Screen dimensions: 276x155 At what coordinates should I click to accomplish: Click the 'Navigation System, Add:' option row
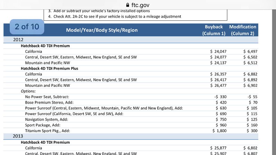[131, 120]
